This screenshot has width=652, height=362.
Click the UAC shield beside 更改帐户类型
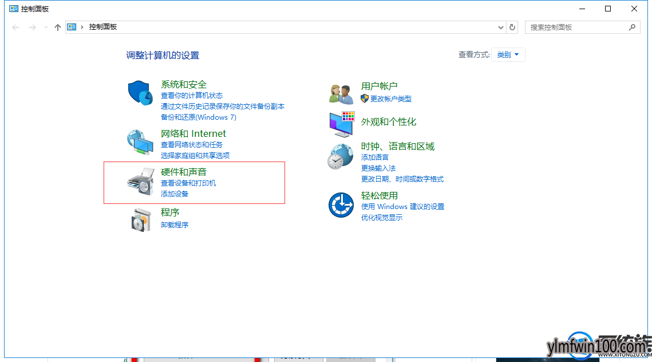365,98
